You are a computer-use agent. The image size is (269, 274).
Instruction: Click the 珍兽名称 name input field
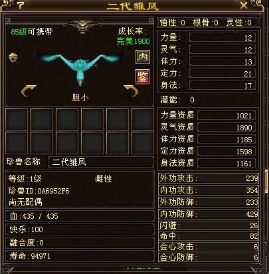(101, 162)
